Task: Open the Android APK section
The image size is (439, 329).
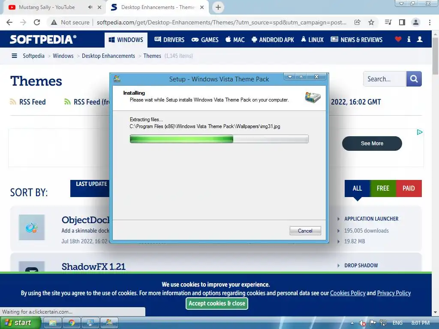Action: (273, 40)
